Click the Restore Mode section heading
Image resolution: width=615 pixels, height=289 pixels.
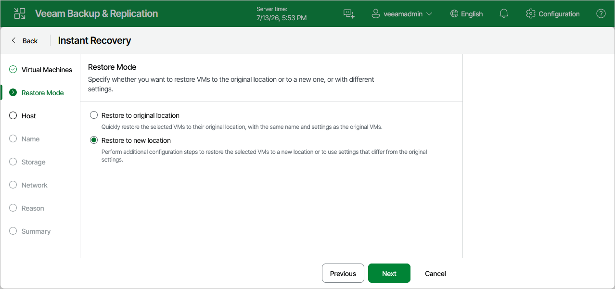pos(112,67)
